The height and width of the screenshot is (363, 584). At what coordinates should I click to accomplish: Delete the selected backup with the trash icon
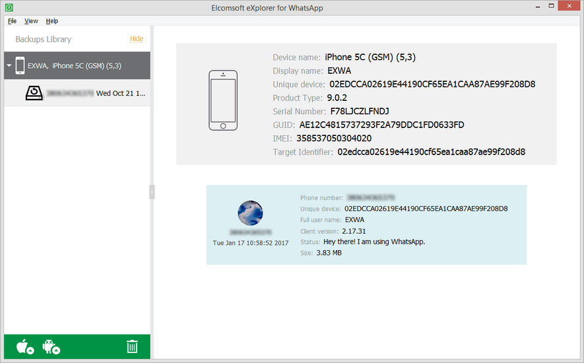132,346
